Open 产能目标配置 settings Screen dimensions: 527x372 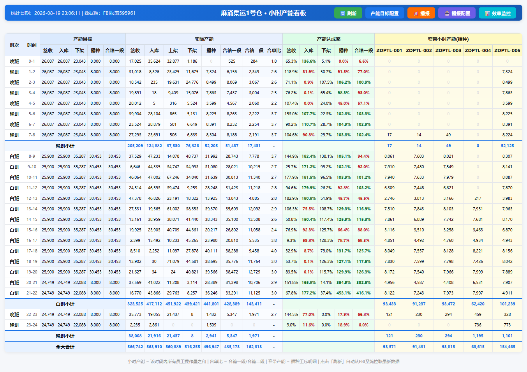384,13
